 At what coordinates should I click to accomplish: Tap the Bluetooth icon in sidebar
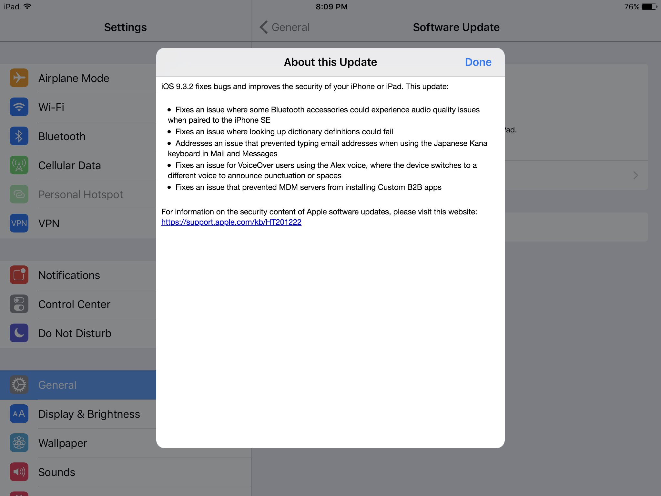point(19,136)
